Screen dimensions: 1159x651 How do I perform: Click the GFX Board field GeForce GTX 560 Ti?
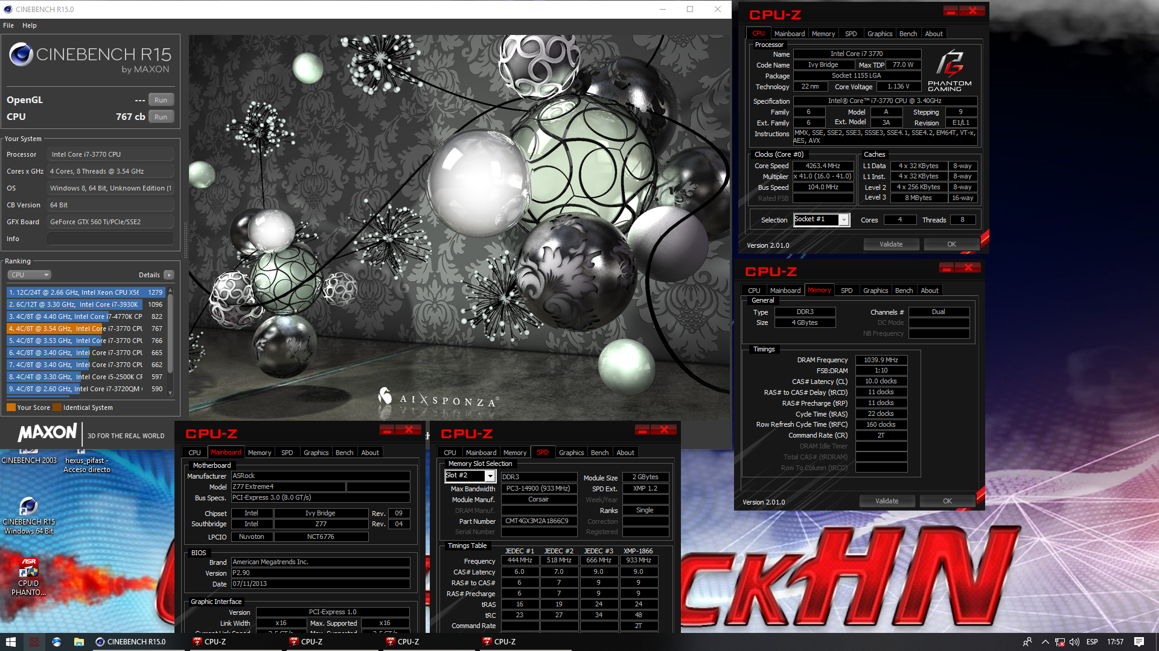tap(110, 222)
